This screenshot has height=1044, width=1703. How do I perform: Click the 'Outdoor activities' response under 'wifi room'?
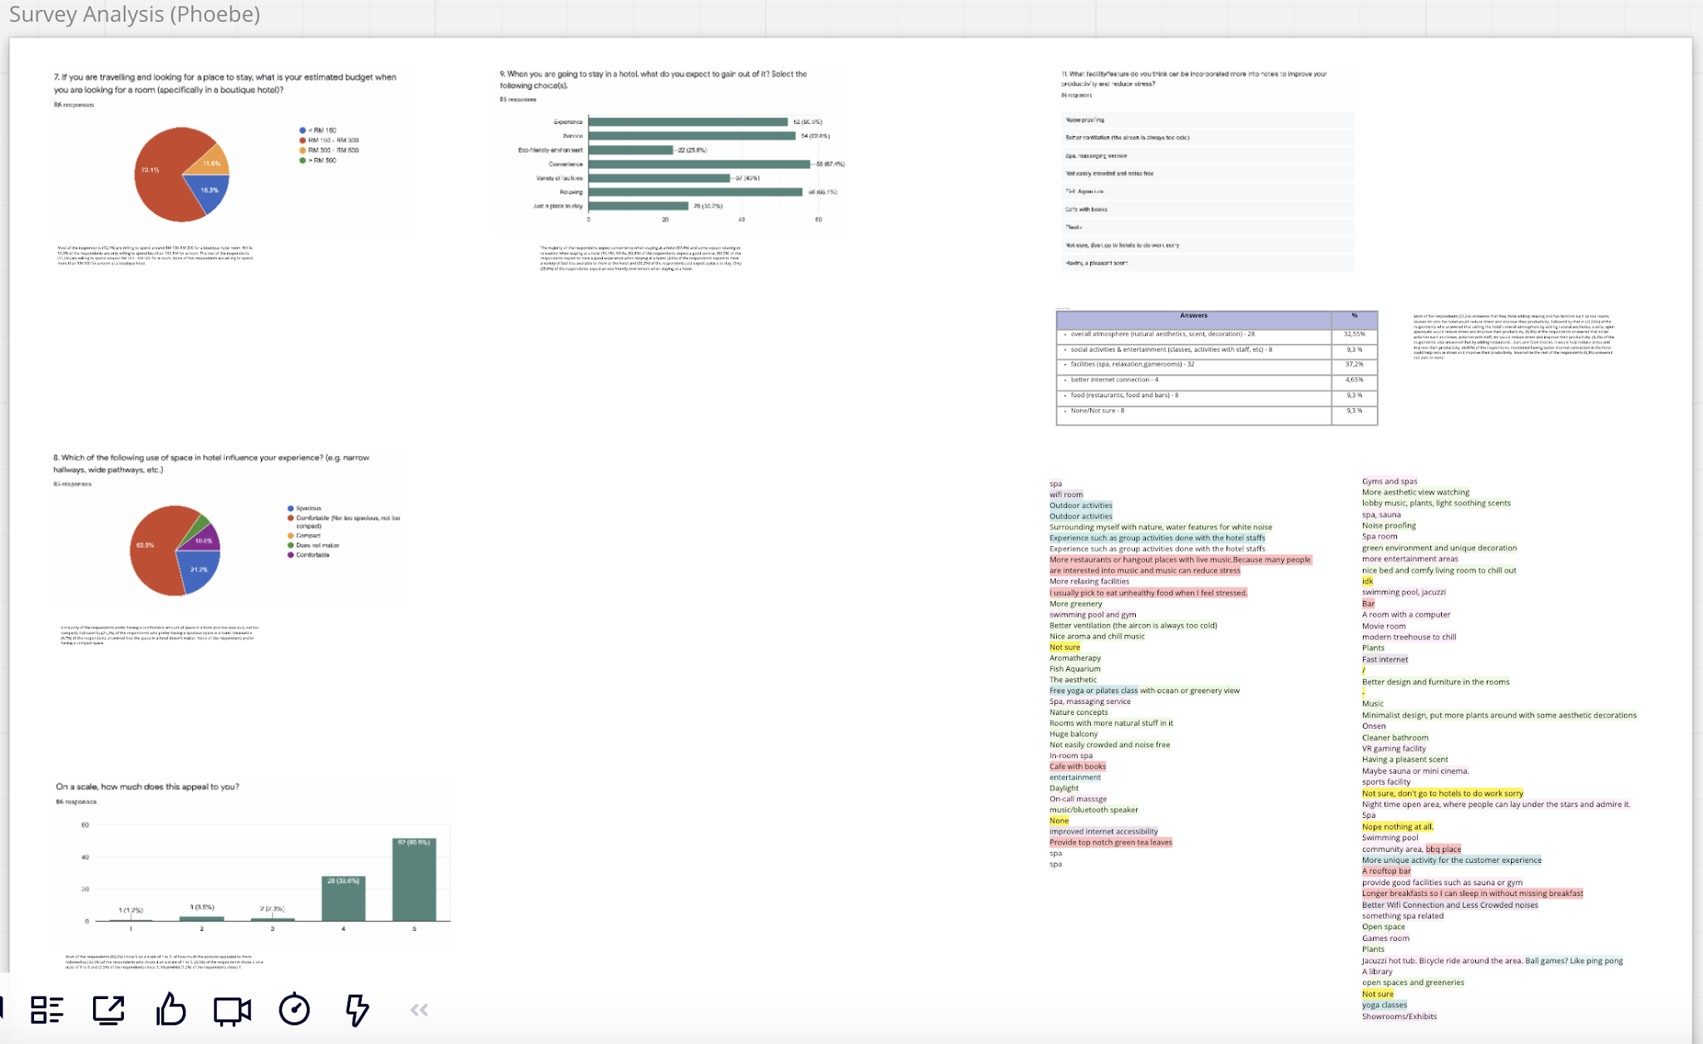coord(1080,505)
